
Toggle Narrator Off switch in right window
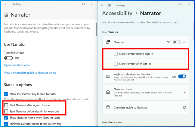tap(176, 42)
